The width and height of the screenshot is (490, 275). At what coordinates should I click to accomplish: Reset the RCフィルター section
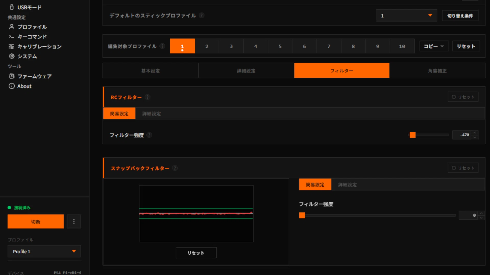point(463,97)
